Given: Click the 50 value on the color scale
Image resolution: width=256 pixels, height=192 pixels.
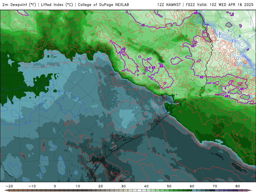Looking at the screenshot, I should pos(169,186).
